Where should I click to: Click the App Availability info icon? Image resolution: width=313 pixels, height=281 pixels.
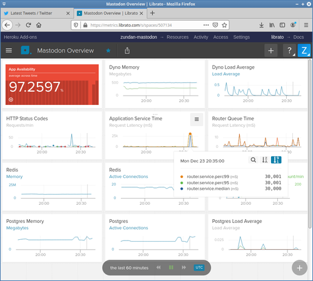[11, 100]
